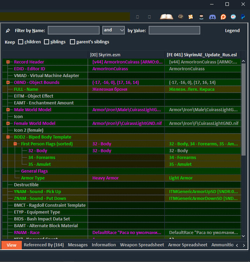Open the Messages tab
This screenshot has height=262, width=250.
78,245
